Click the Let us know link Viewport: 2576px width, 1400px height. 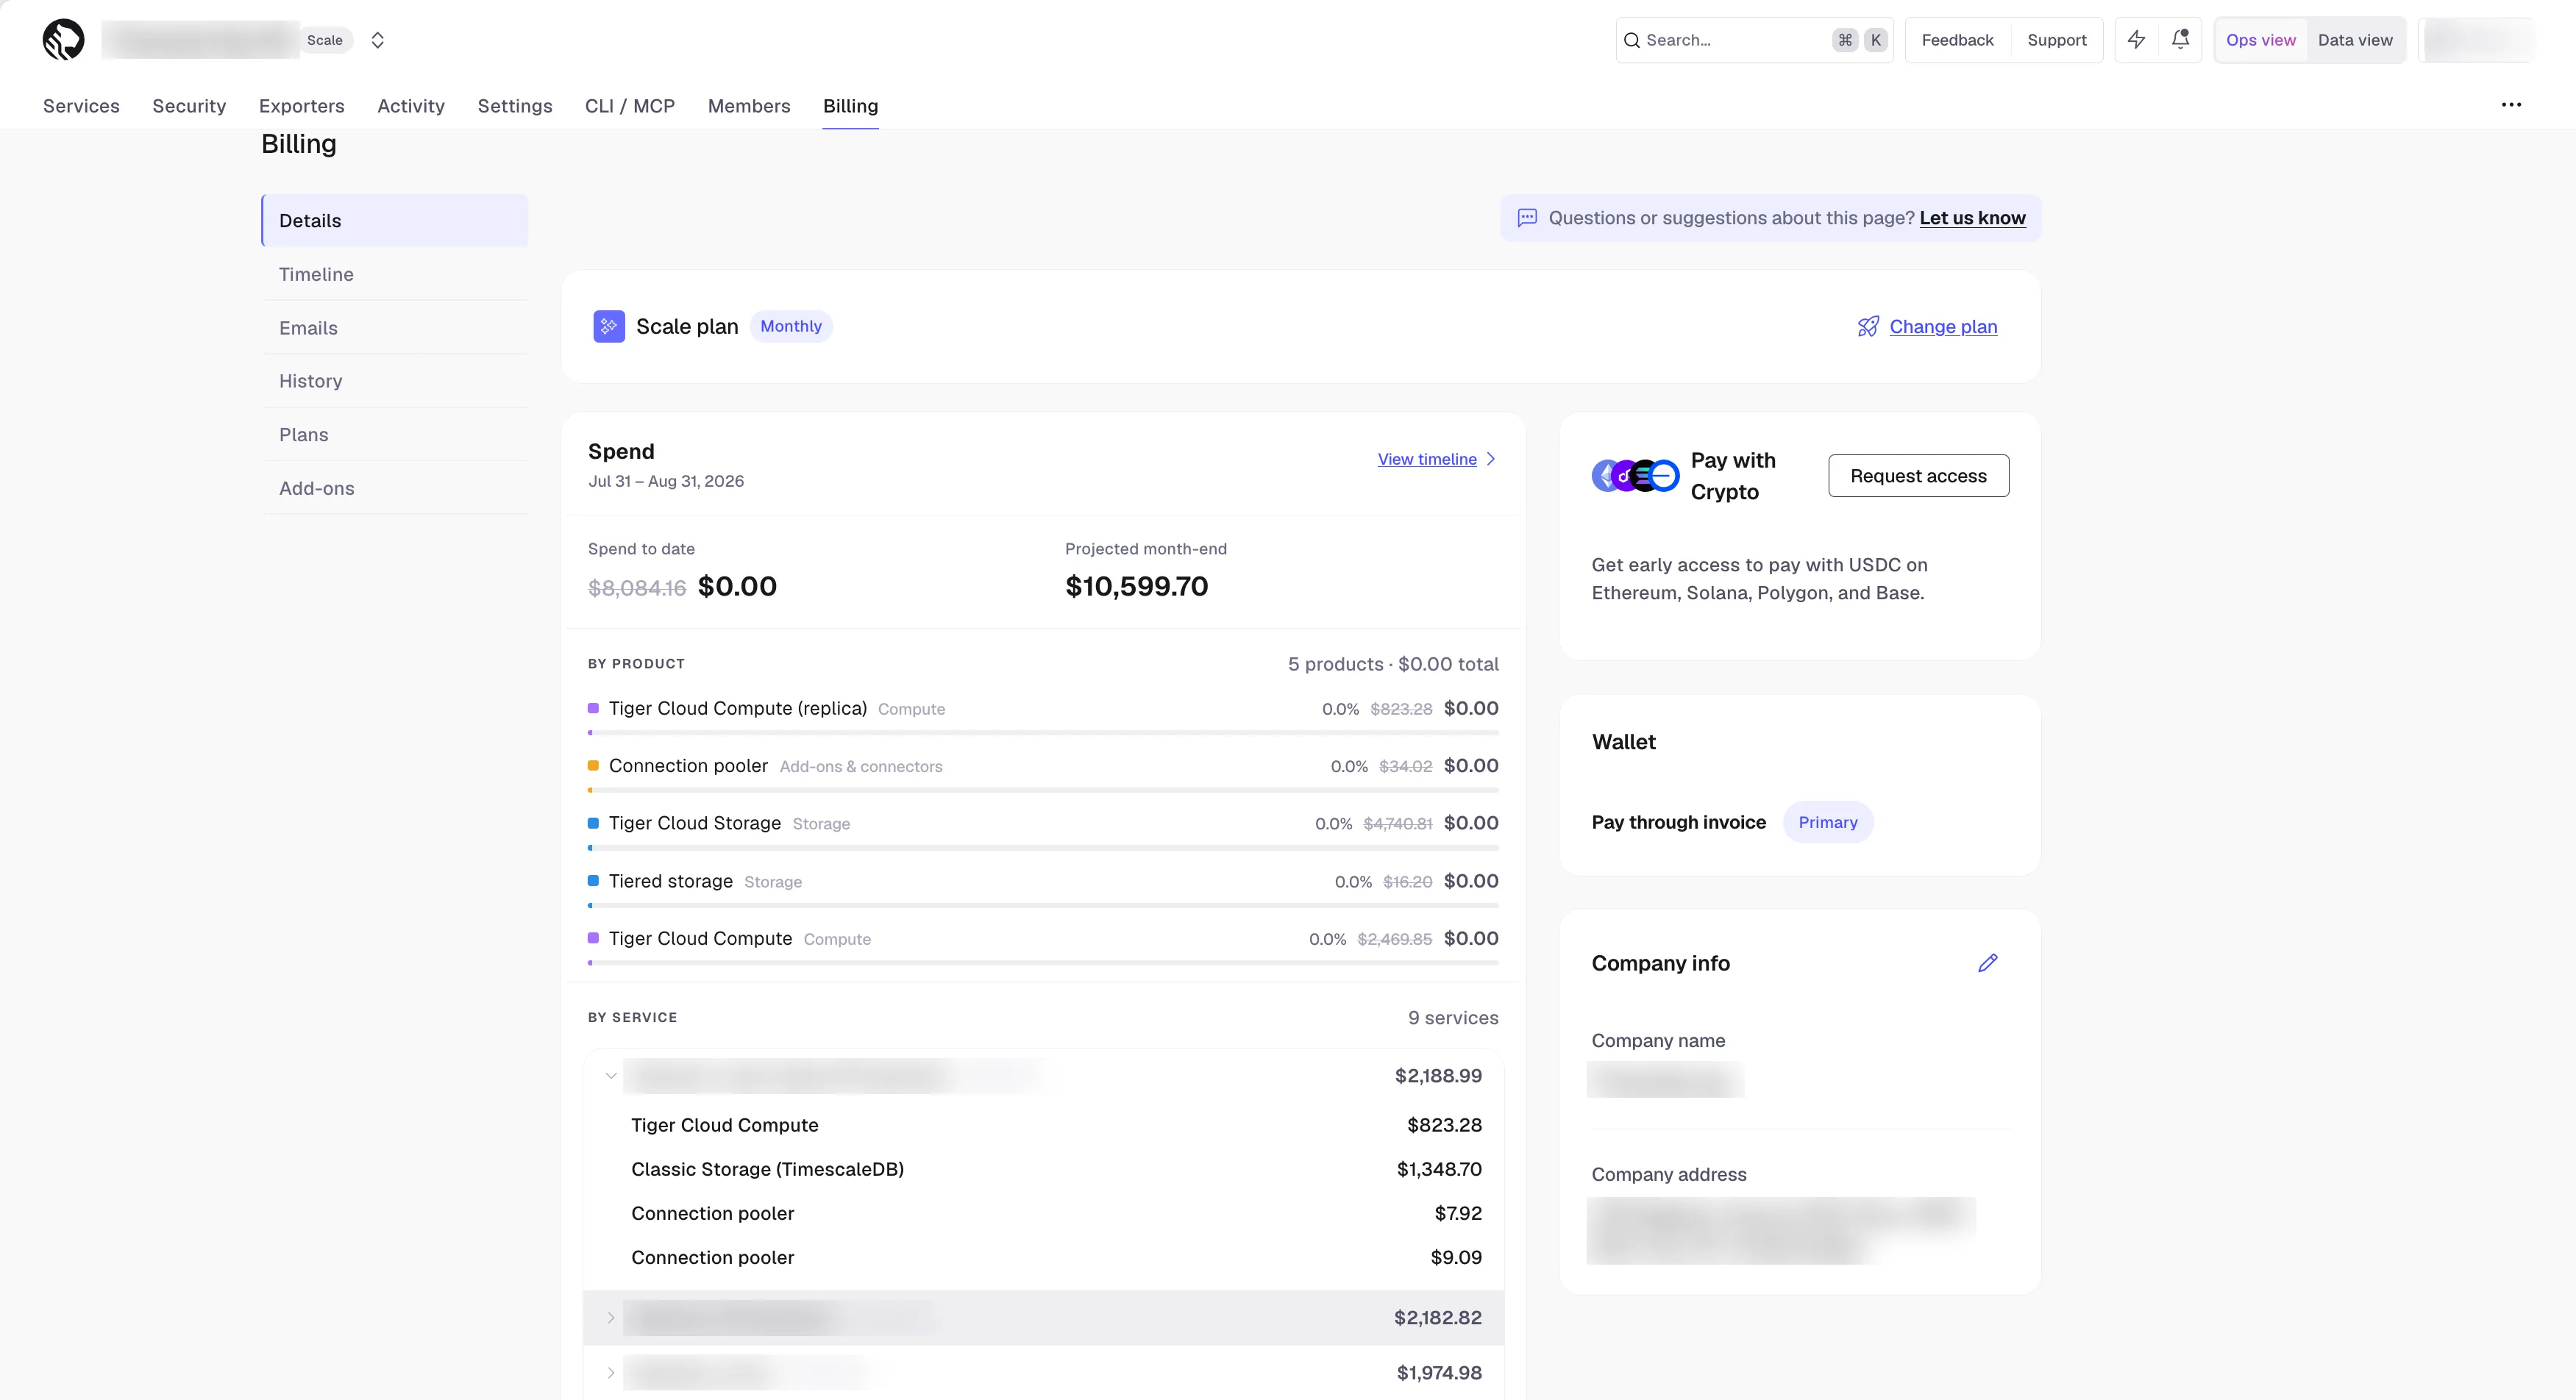click(x=1972, y=218)
